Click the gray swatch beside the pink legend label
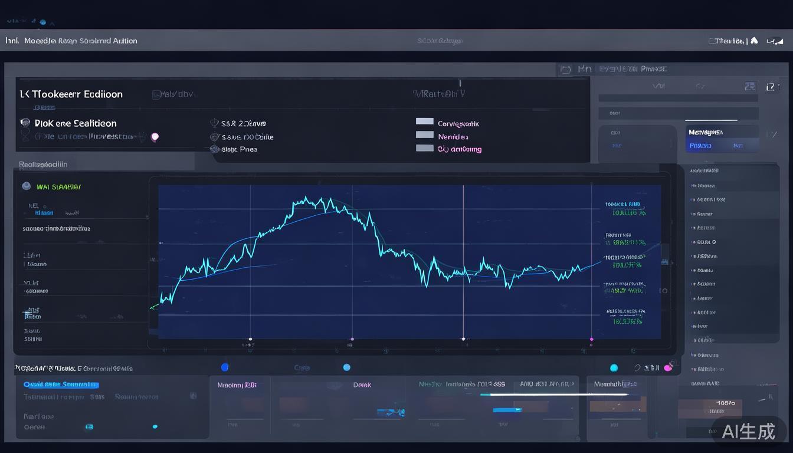This screenshot has width=793, height=453. (x=425, y=148)
